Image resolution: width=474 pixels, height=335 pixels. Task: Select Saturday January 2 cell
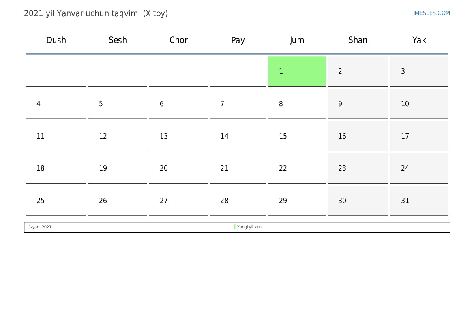[x=358, y=71]
